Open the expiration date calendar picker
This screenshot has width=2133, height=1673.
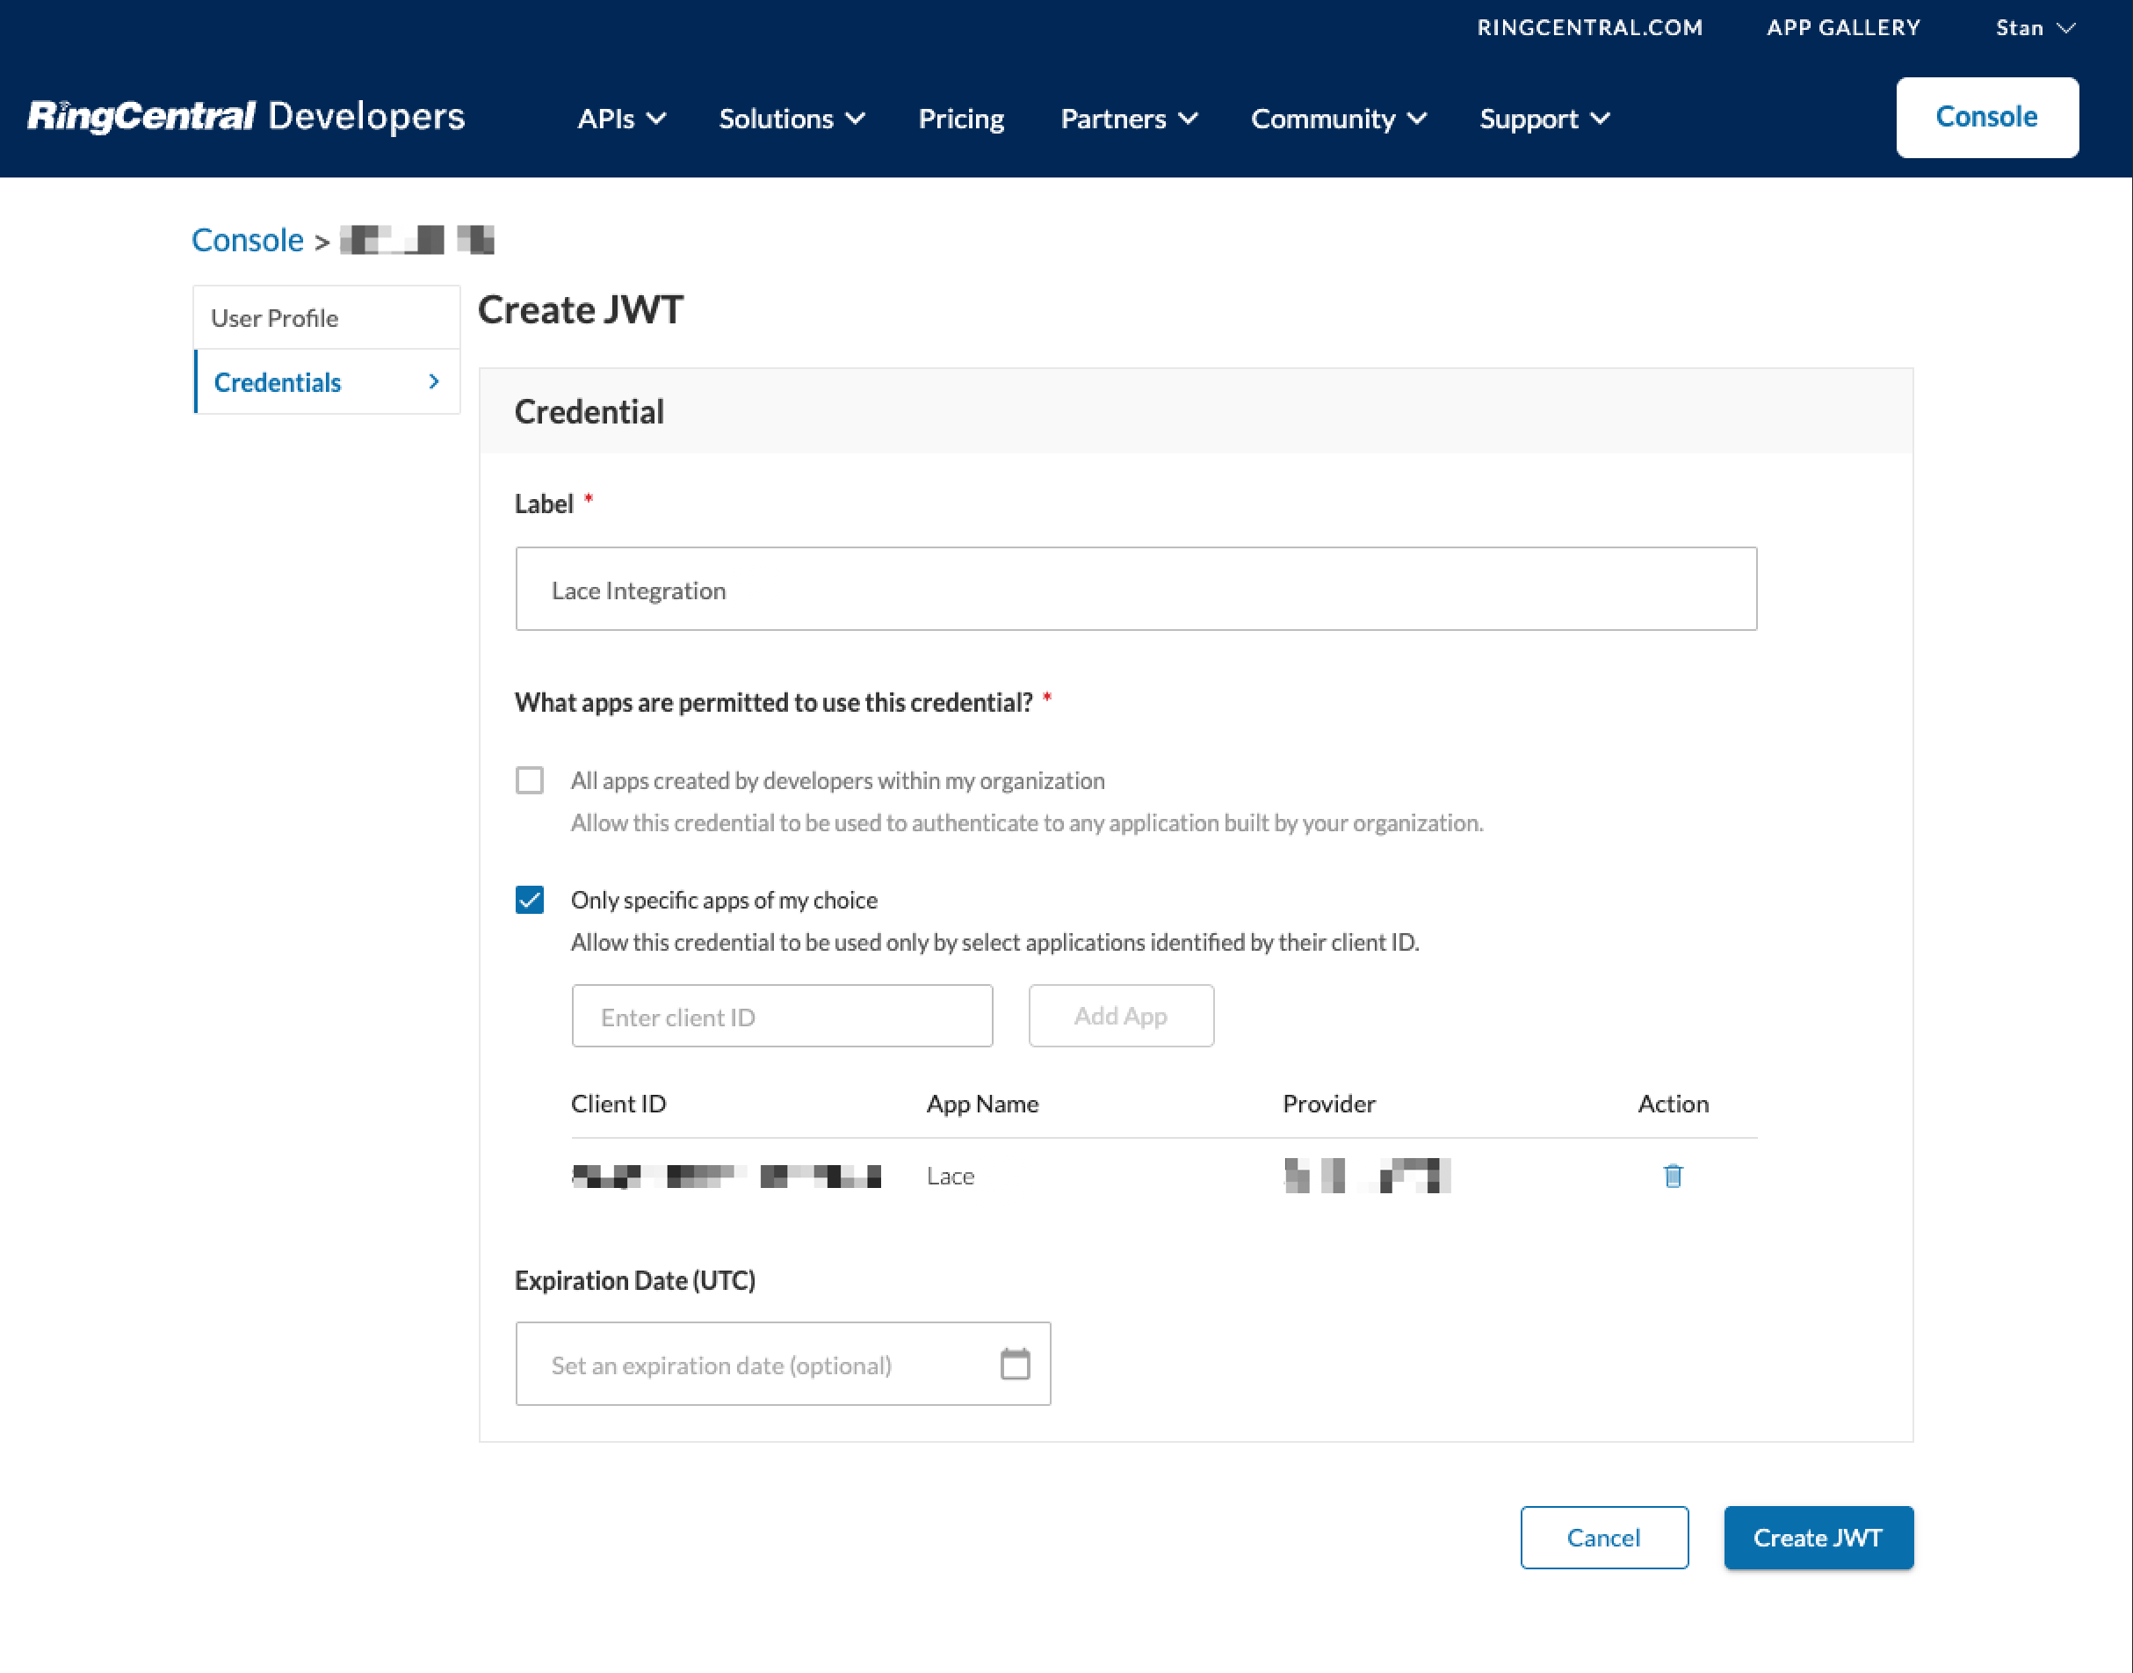pos(1015,1364)
